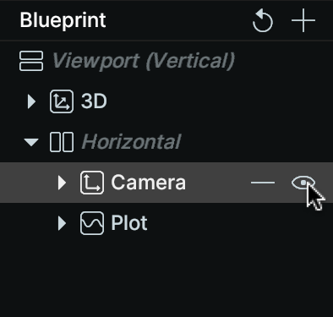
Task: Select the Horizontal container label
Action: [x=131, y=141]
